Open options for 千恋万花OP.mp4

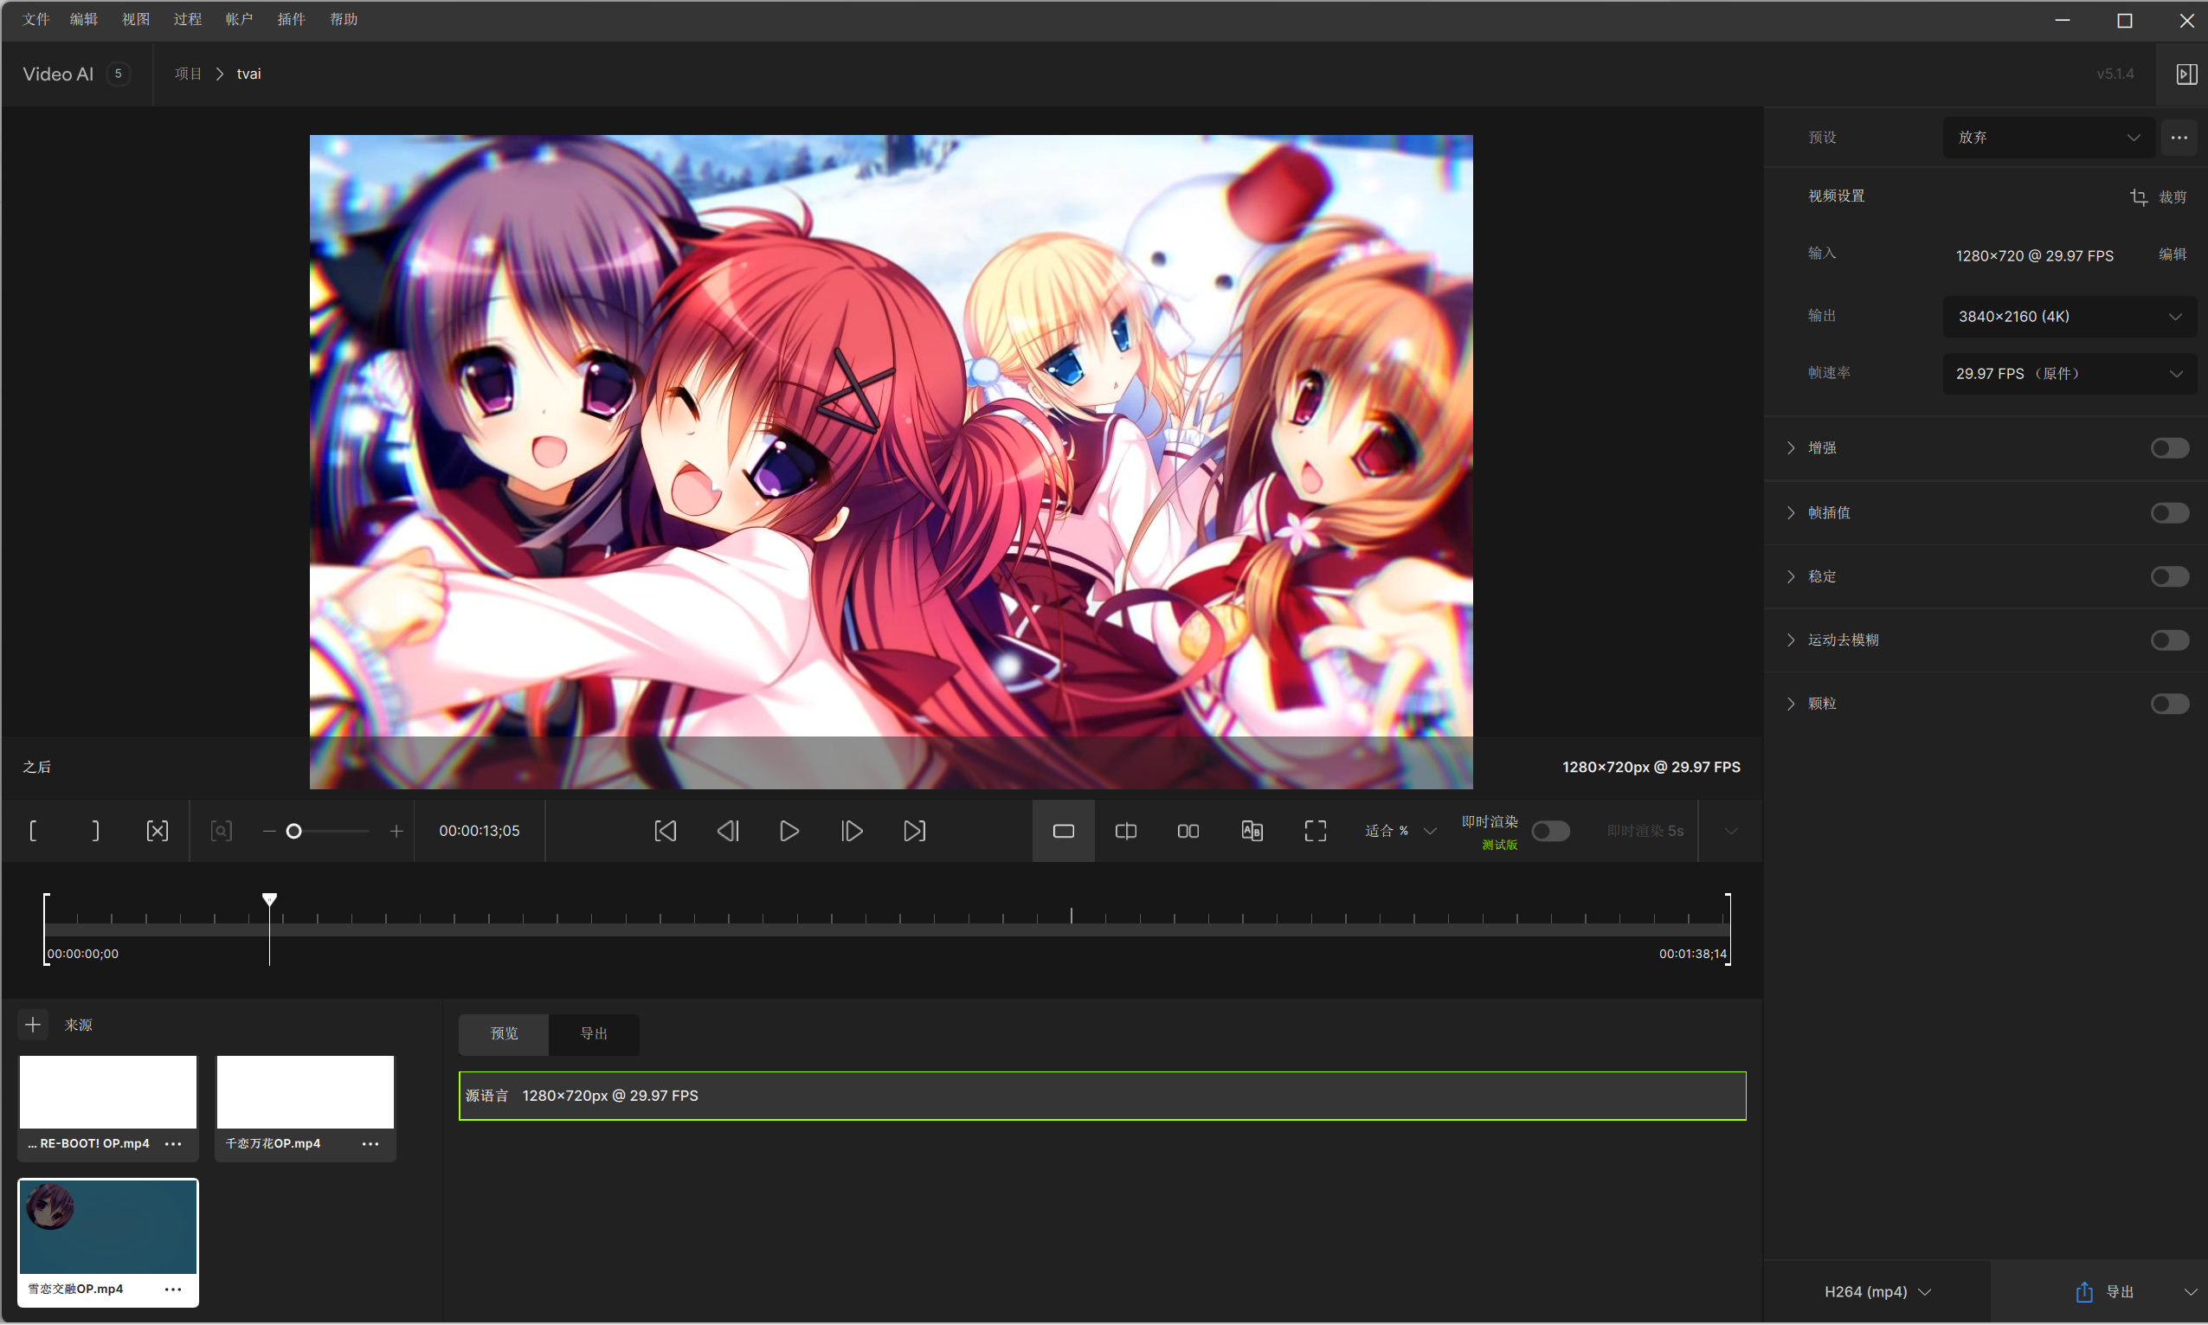coord(370,1144)
